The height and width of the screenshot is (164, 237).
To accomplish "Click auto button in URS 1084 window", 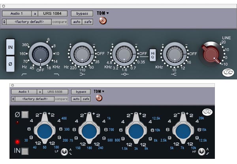I will 77,22.
